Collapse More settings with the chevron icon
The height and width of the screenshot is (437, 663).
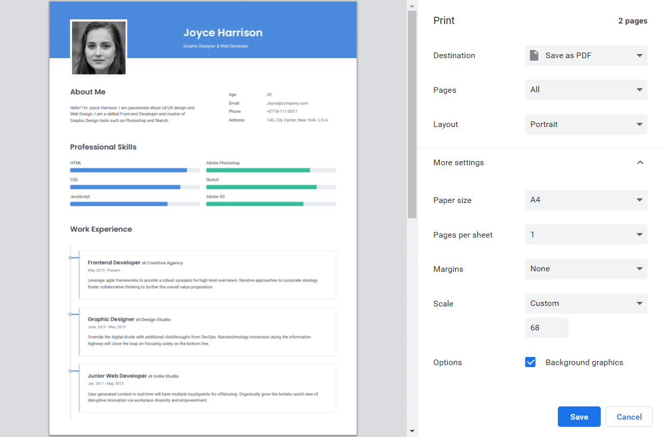click(640, 163)
